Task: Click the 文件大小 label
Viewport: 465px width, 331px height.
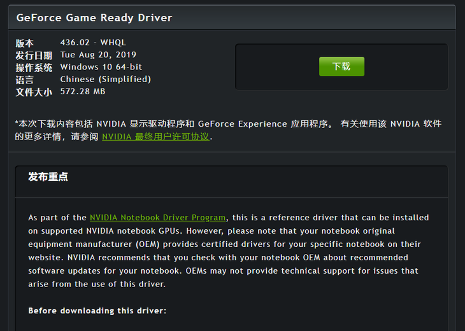Action: [34, 92]
